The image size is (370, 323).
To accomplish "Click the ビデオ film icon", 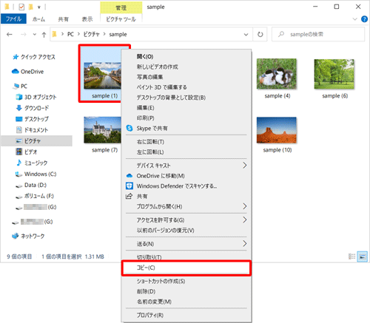I will [x=19, y=152].
